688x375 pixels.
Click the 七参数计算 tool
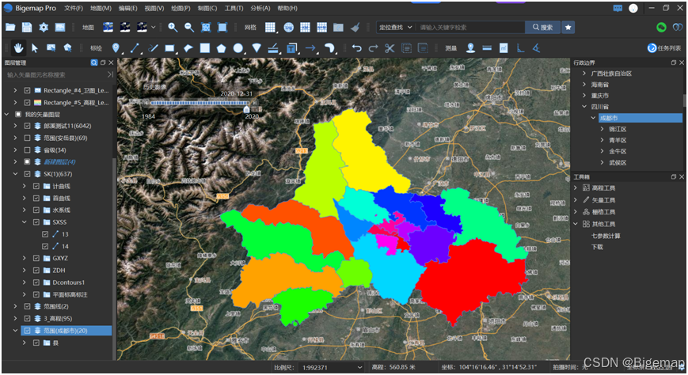tap(606, 236)
